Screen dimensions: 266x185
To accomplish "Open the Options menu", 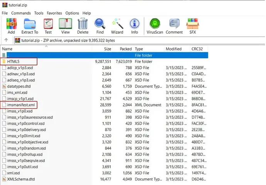I will 72,13.
